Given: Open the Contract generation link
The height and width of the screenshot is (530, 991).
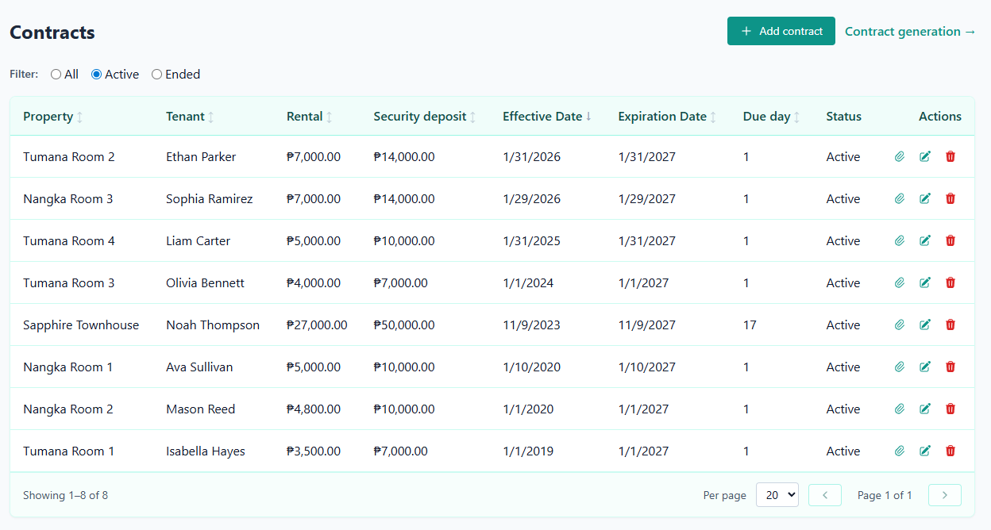Looking at the screenshot, I should (x=910, y=32).
